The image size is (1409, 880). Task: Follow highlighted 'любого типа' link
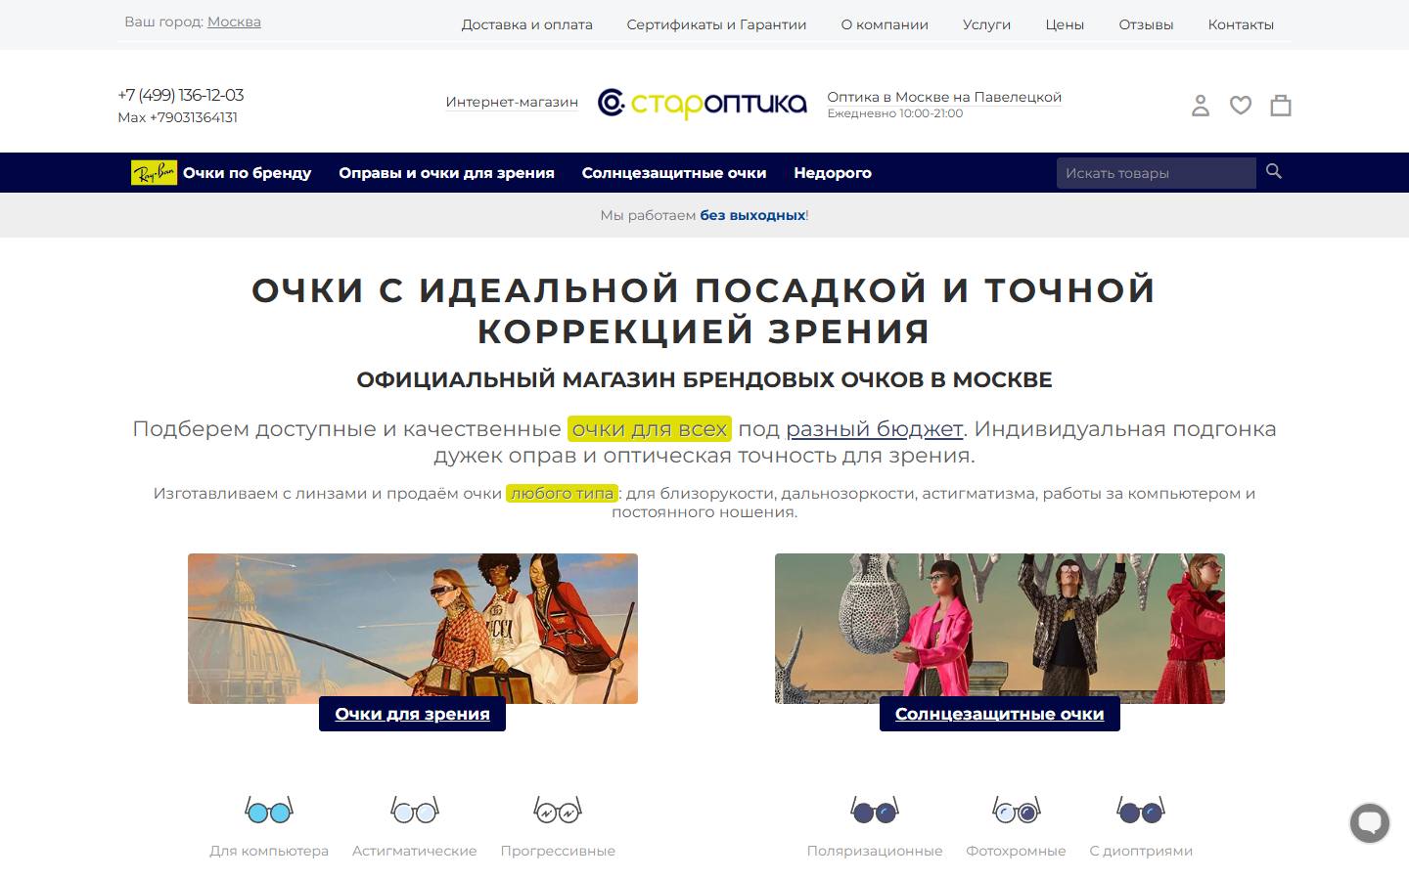(562, 493)
